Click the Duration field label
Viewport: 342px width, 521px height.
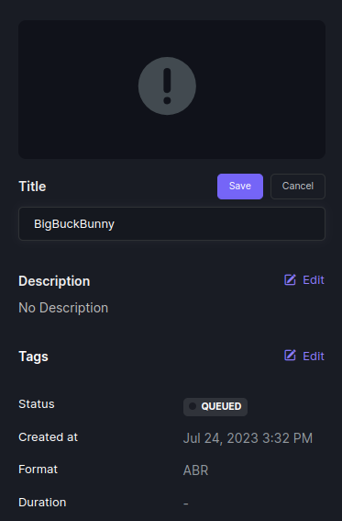click(x=42, y=502)
